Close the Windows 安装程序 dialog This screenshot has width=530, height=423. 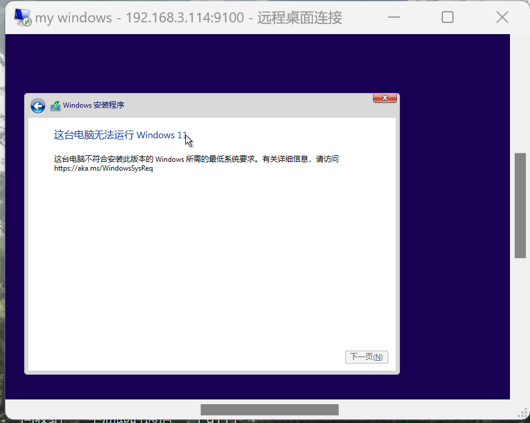385,98
